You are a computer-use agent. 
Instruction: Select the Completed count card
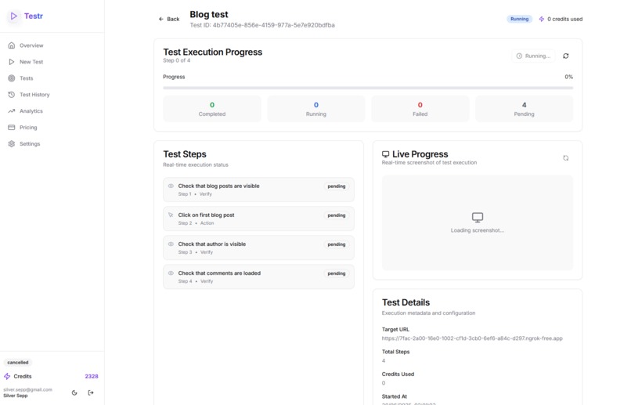(212, 109)
